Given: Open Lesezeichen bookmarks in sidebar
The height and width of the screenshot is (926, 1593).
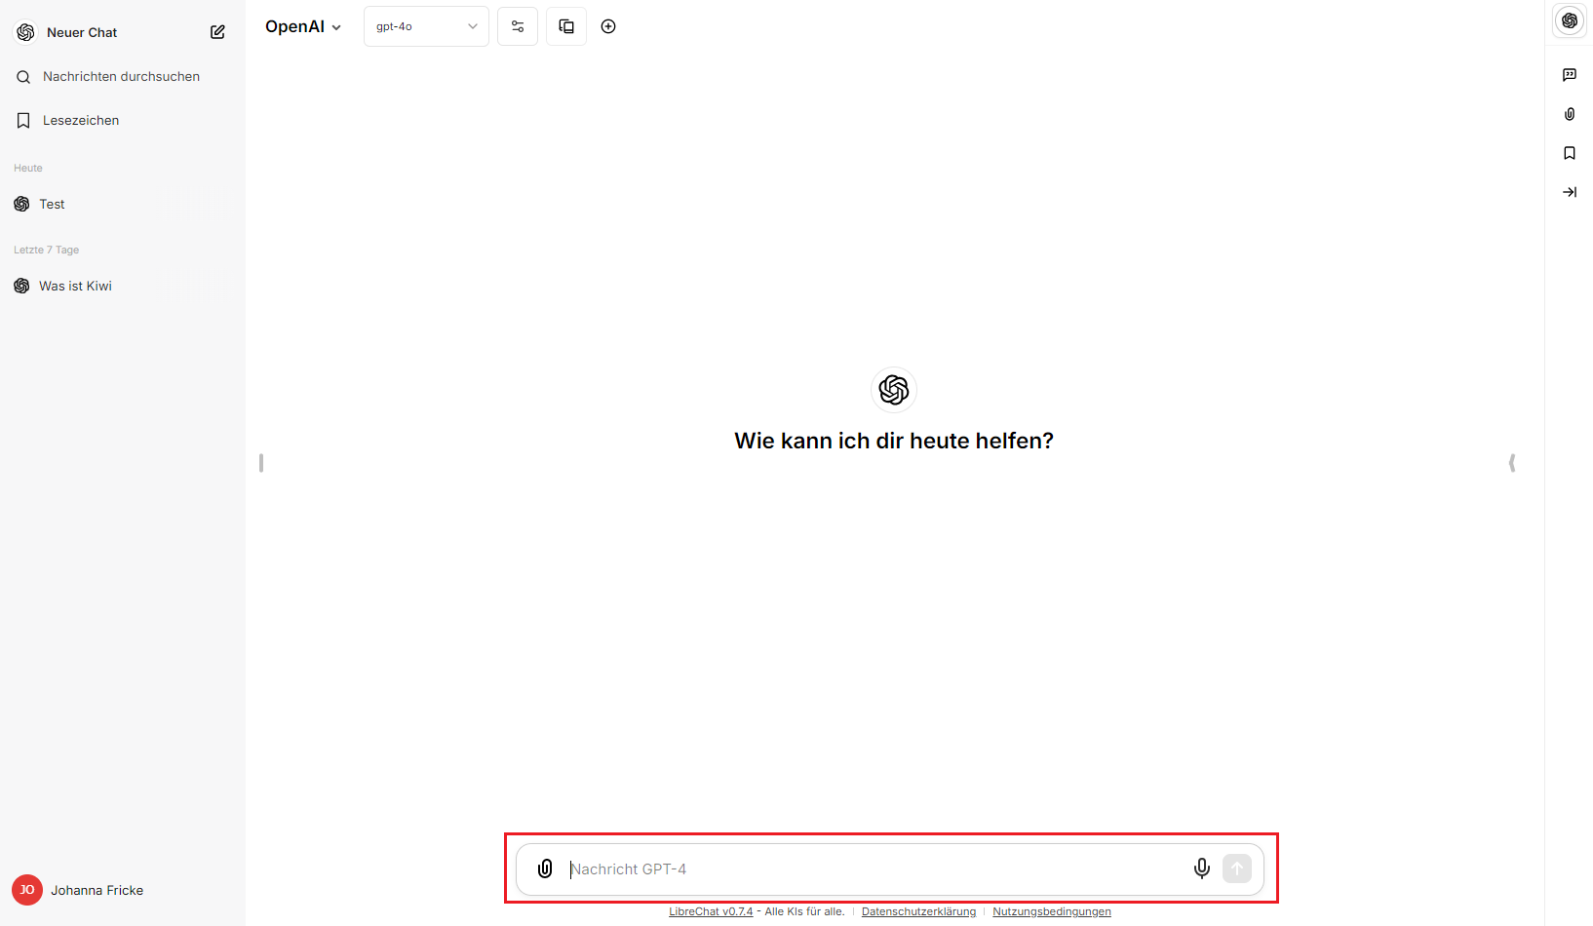Looking at the screenshot, I should [x=122, y=120].
